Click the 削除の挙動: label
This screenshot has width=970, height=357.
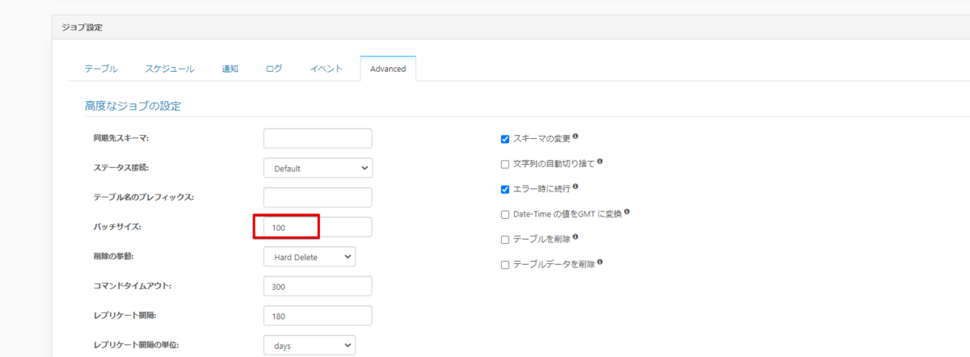click(114, 257)
